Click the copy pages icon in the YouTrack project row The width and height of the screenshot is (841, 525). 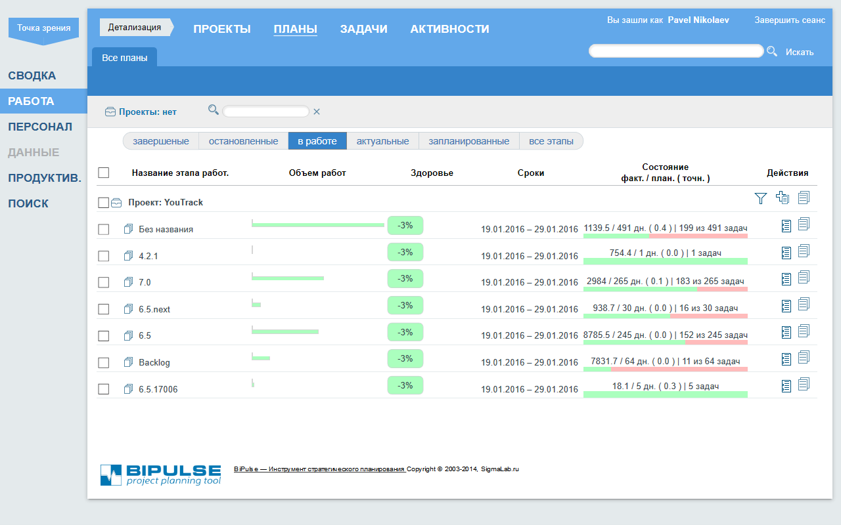(x=804, y=197)
